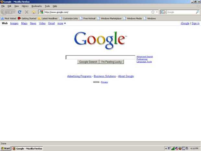This screenshot has width=201, height=151.
Task: Open address bar history dropdown arrow
Action: click(x=157, y=12)
